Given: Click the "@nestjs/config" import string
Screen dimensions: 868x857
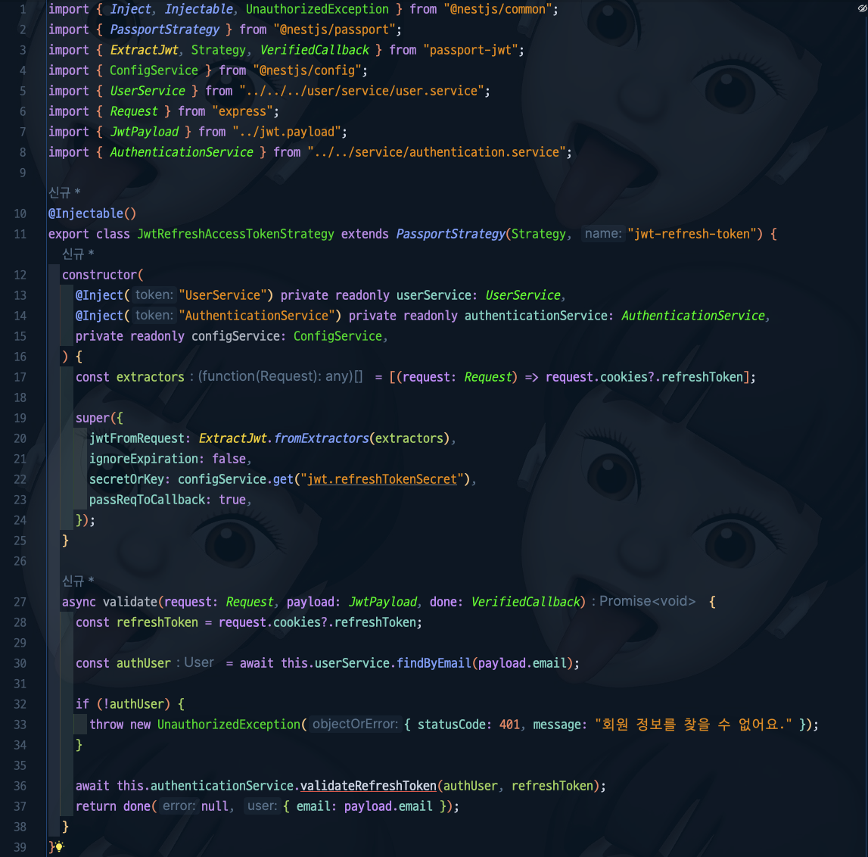Looking at the screenshot, I should 307,71.
